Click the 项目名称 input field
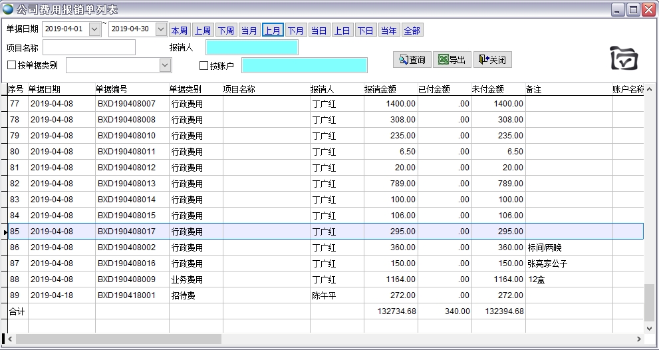The image size is (659, 350). (89, 47)
